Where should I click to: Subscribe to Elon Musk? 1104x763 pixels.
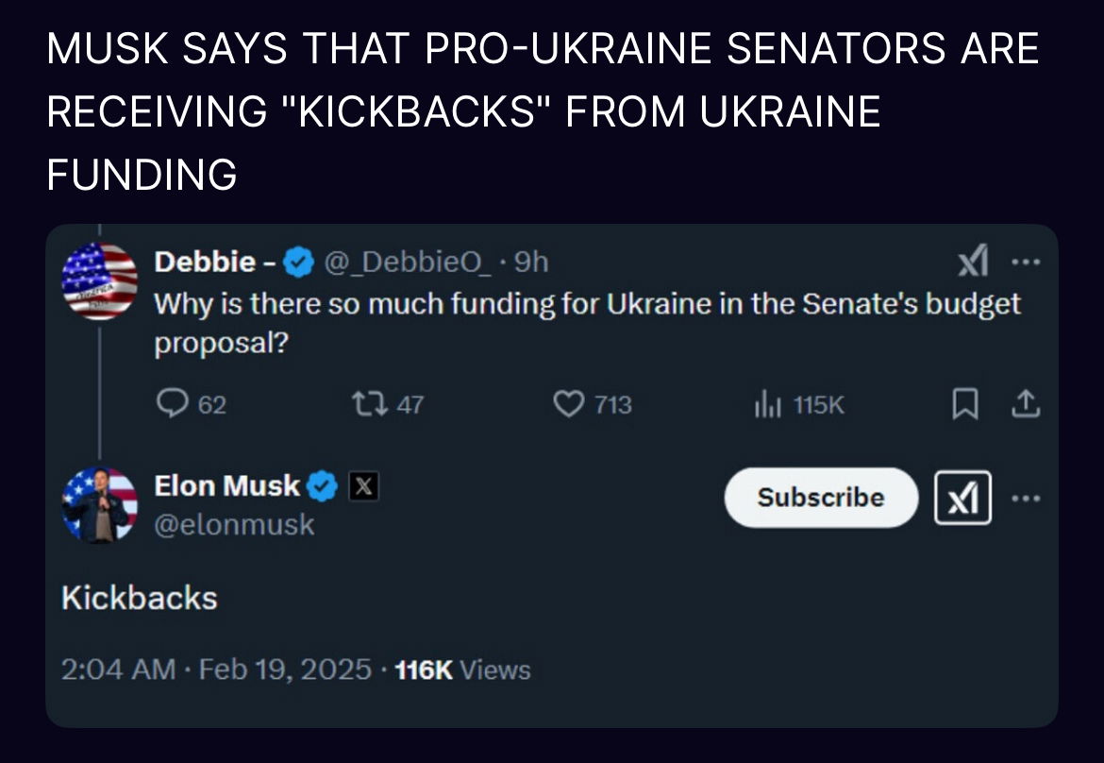820,498
